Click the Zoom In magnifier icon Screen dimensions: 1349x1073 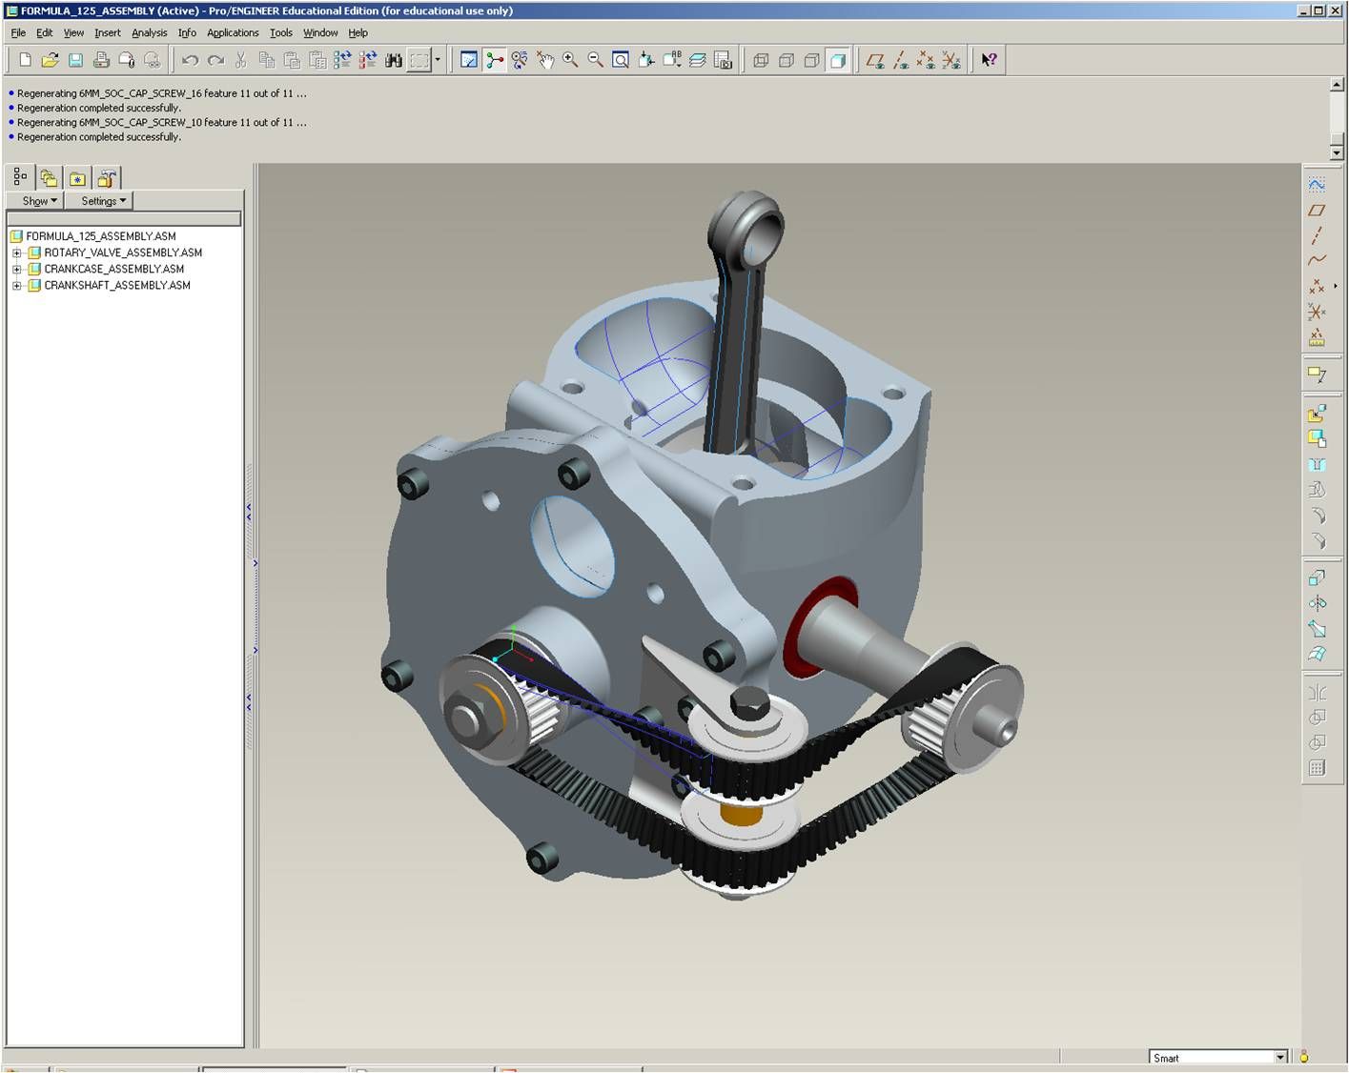coord(570,60)
